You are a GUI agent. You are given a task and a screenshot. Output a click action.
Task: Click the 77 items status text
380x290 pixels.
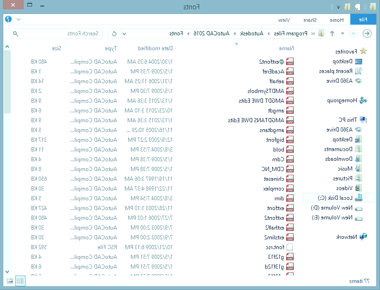[359, 281]
